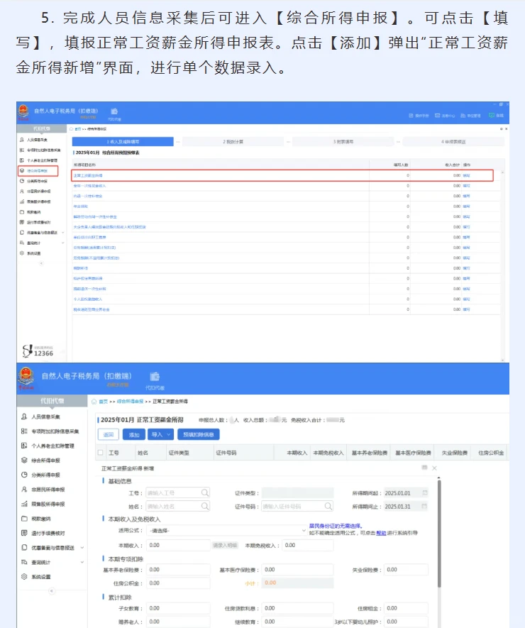The width and height of the screenshot is (525, 628).
Task: Expand 查询统计 chevron in 综合所得预扣预缴表 sidebar
Action: click(63, 243)
